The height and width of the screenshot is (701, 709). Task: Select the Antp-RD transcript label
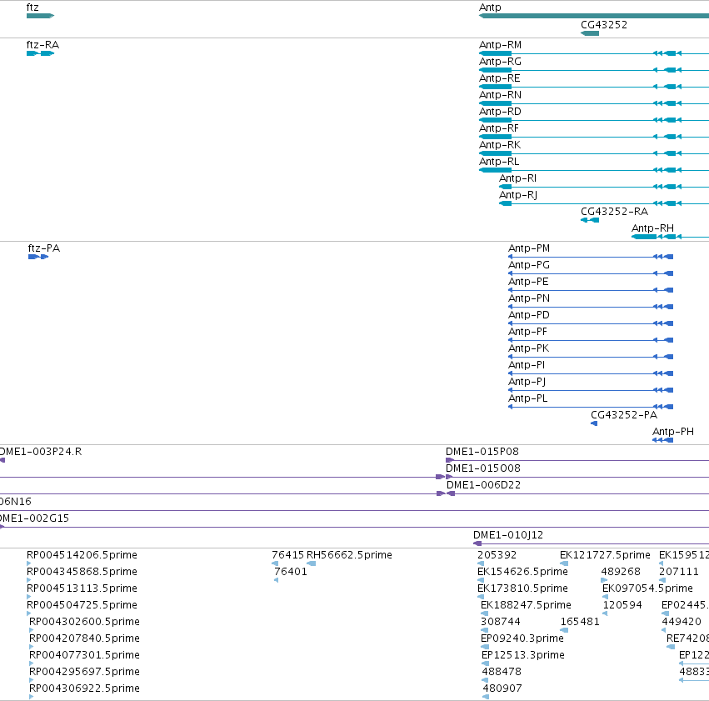500,112
